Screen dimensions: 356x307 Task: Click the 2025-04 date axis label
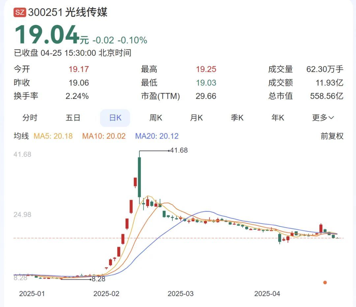(267, 293)
